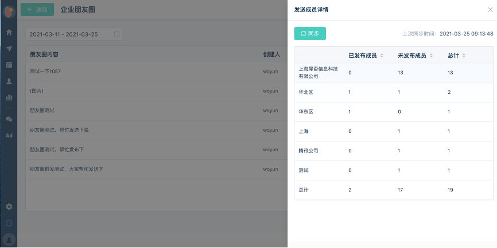Image resolution: width=497 pixels, height=248 pixels.
Task: Click 朋友圈群发测试，大家帮忙发送下 row
Action: (157, 169)
